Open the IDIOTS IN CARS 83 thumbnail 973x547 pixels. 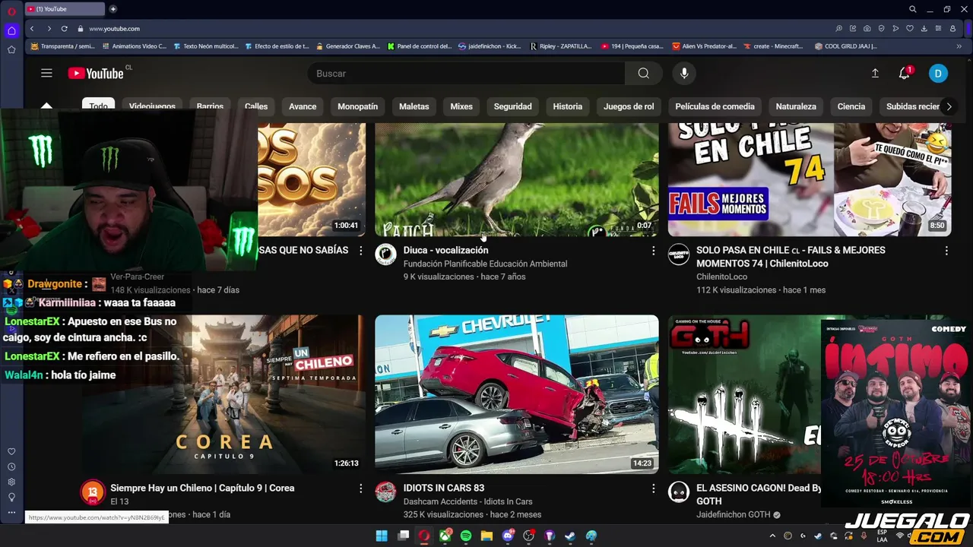(517, 394)
